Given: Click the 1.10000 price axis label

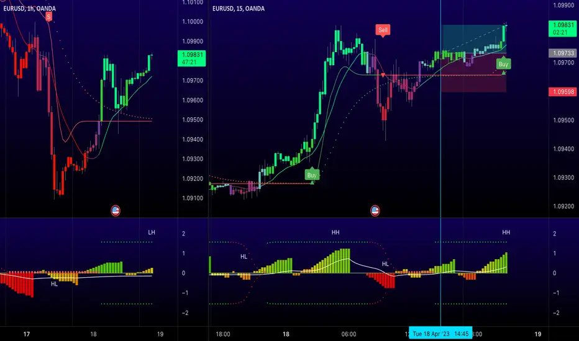Looking at the screenshot, I should tap(193, 22).
